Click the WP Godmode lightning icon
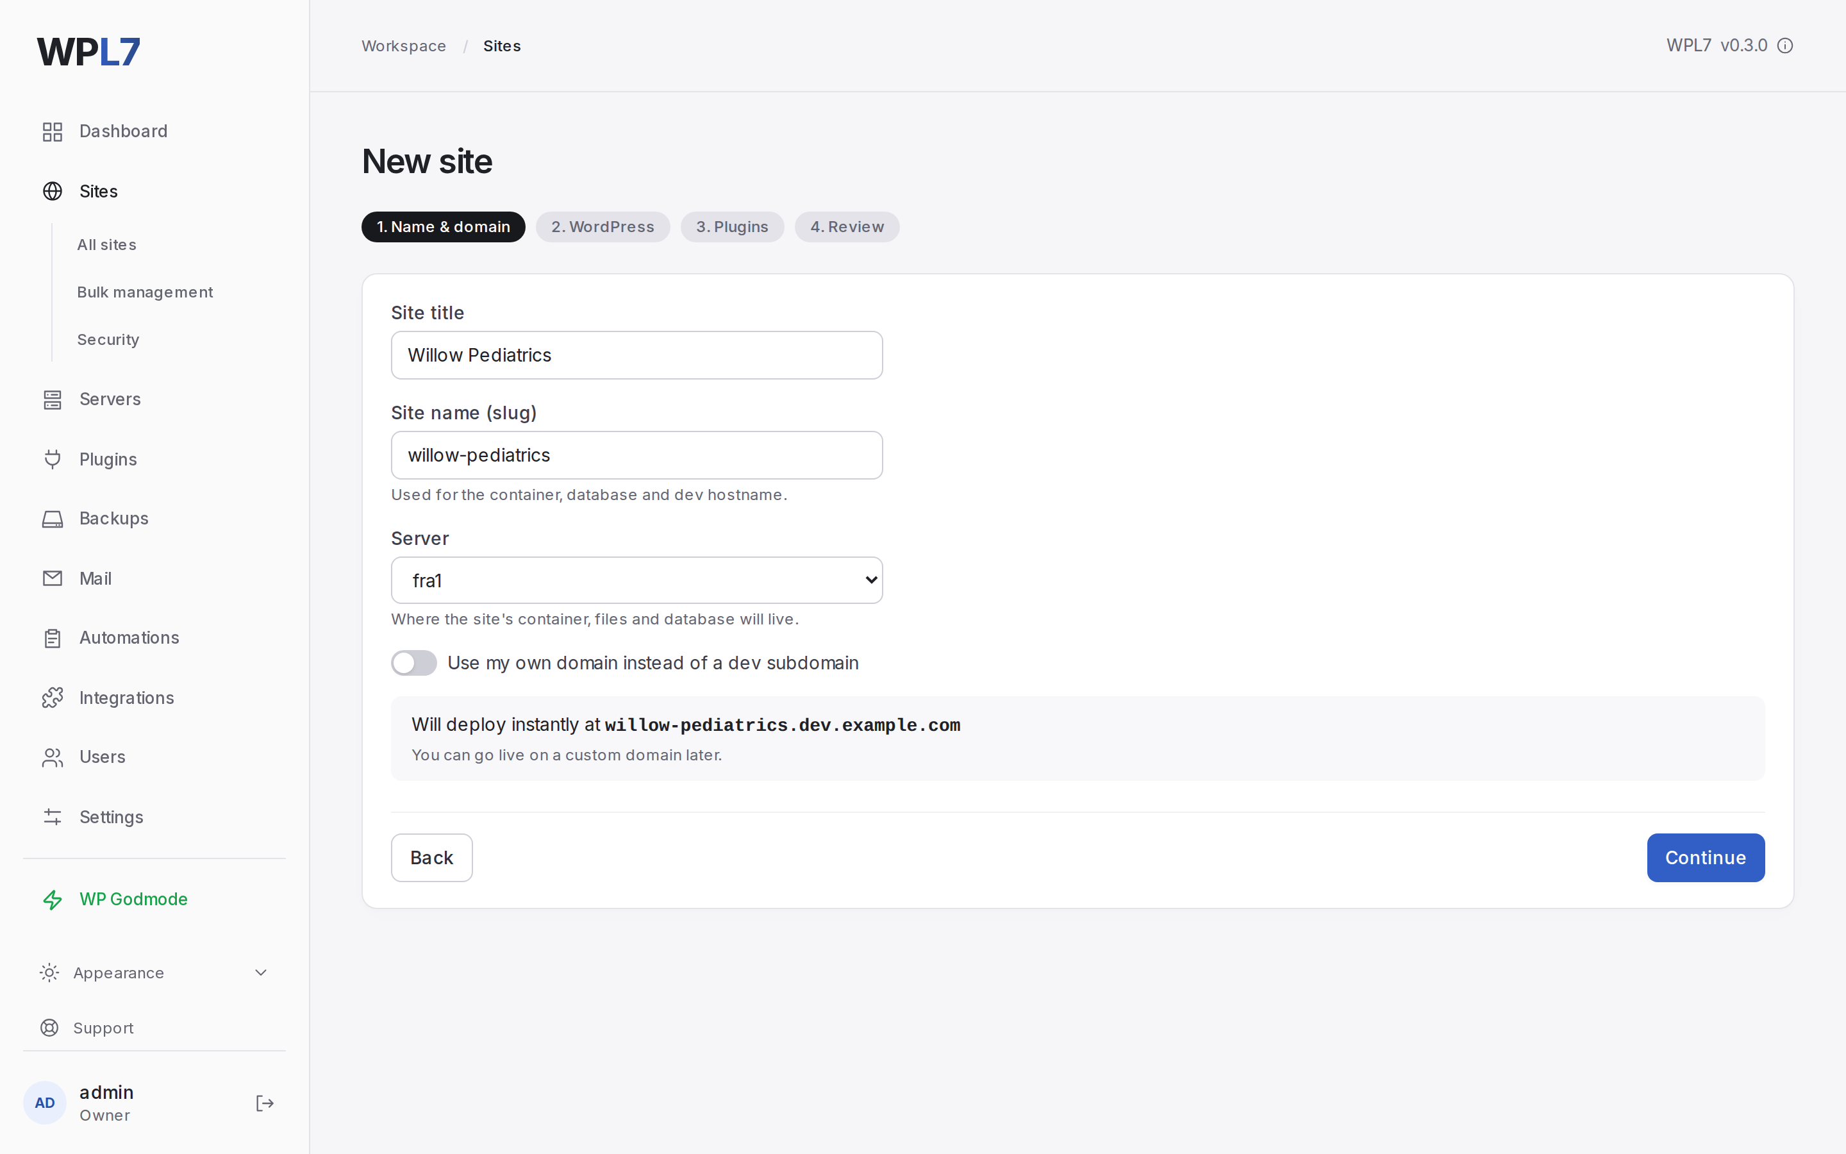The width and height of the screenshot is (1846, 1154). [x=52, y=900]
